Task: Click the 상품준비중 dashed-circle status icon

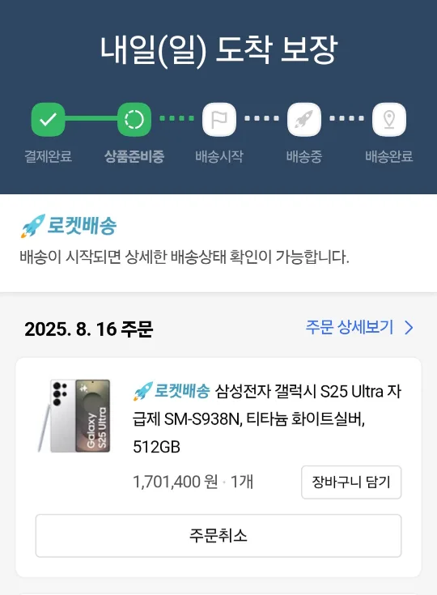Action: (134, 119)
